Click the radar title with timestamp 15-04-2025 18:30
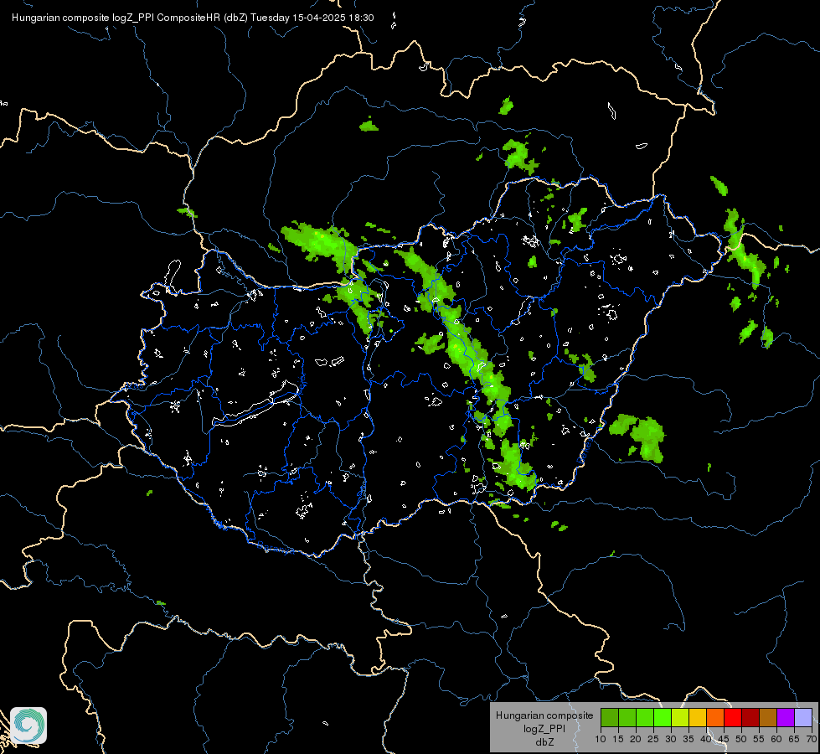Image resolution: width=820 pixels, height=754 pixels. pos(193,18)
